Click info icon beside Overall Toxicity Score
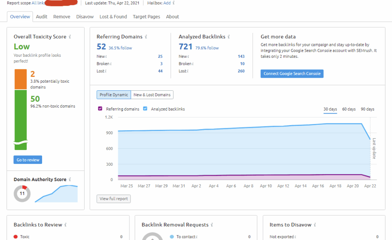The width and height of the screenshot is (392, 240). coord(70,37)
